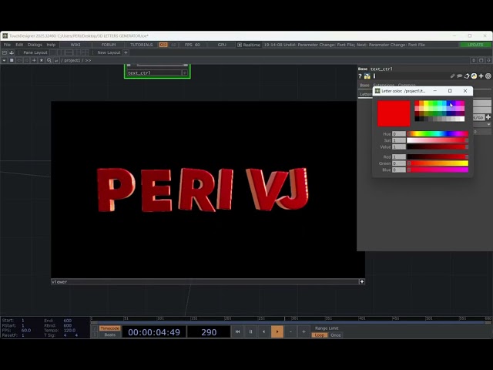Open Python help icon in parameter panel
The height and width of the screenshot is (370, 493).
point(367,76)
